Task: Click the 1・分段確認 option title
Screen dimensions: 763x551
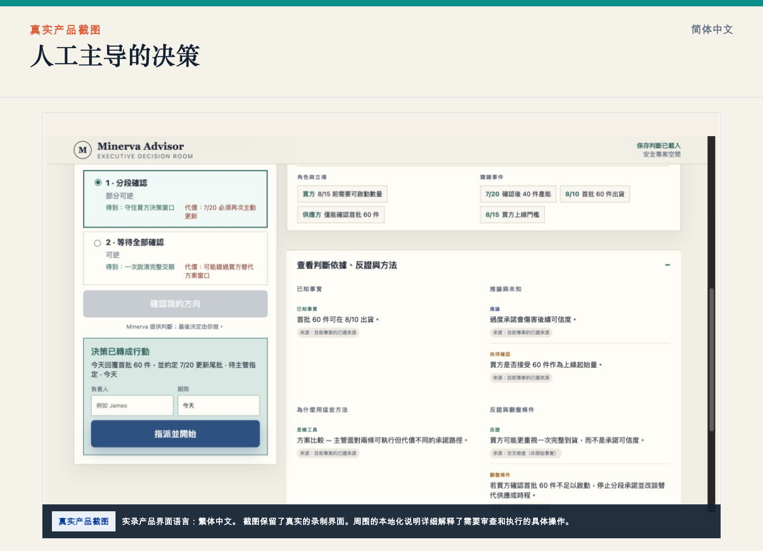Action: point(126,183)
